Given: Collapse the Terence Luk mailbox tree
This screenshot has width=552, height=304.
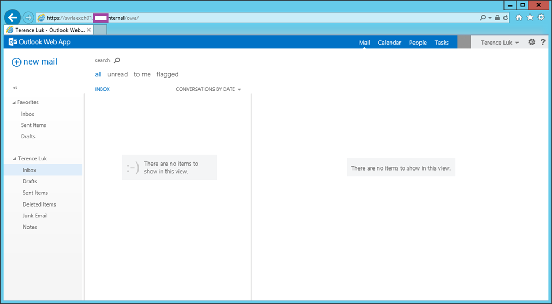Looking at the screenshot, I should pyautogui.click(x=15, y=159).
